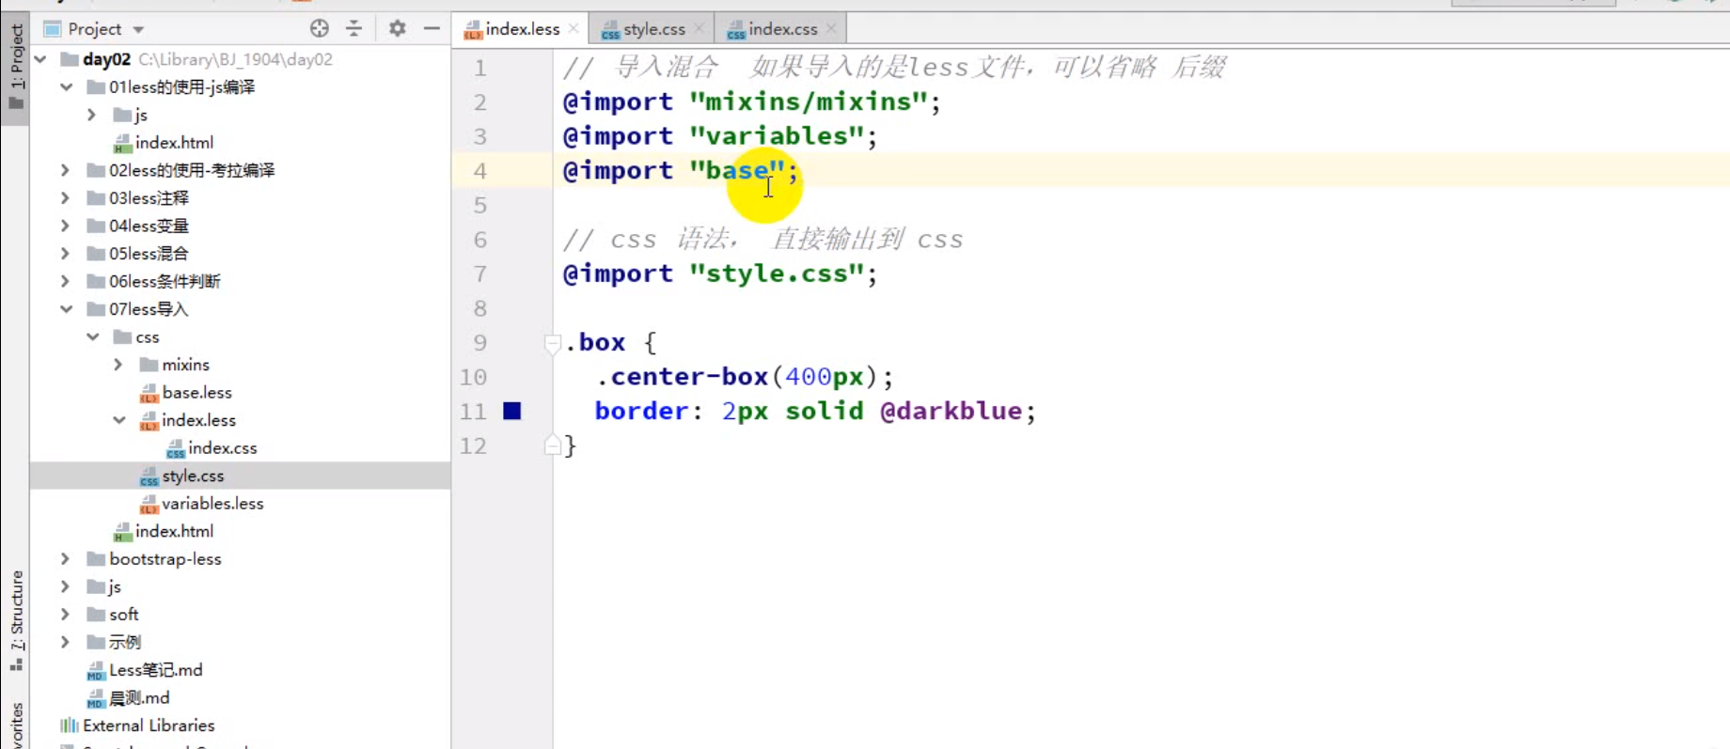Click the index.less tab file icon
Screen dimensions: 1730x749
(473, 30)
